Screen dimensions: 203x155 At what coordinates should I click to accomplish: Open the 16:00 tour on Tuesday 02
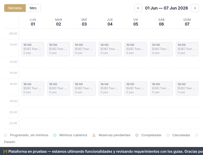pos(59,88)
